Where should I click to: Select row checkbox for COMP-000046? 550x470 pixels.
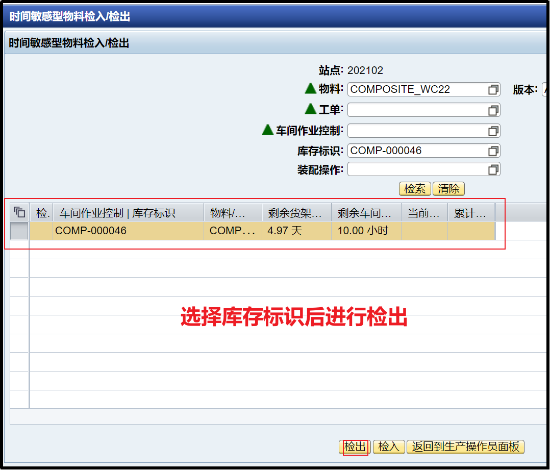point(19,231)
